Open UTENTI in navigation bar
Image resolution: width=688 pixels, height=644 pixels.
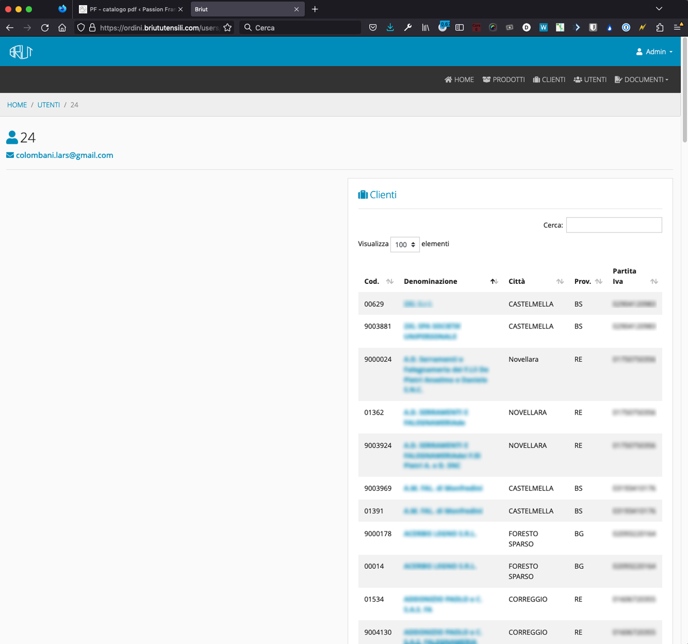tap(590, 79)
